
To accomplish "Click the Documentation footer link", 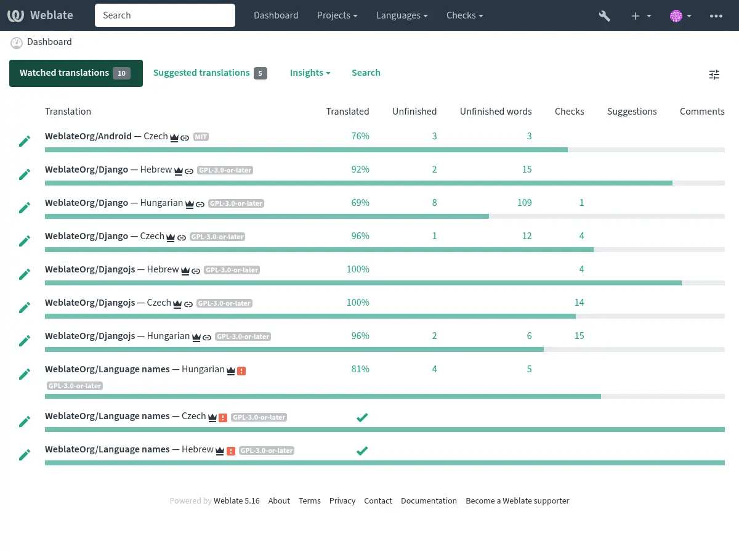I will (429, 501).
